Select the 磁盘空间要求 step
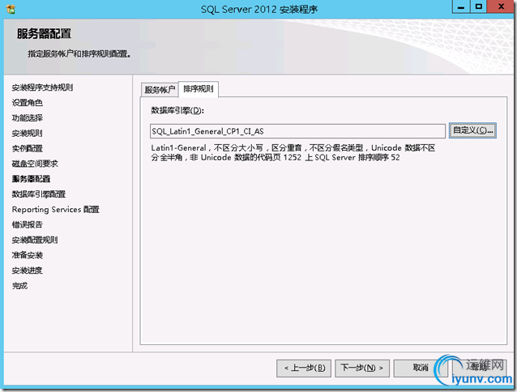This screenshot has height=392, width=517. (35, 164)
